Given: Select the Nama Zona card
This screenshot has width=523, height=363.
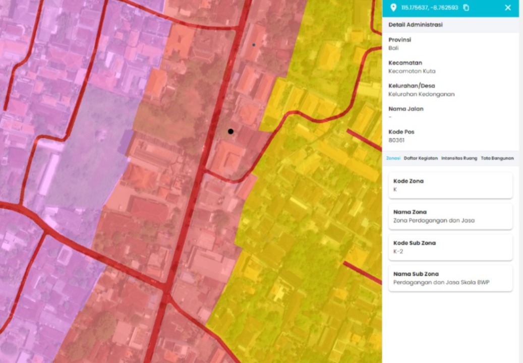Looking at the screenshot, I should coord(450,216).
